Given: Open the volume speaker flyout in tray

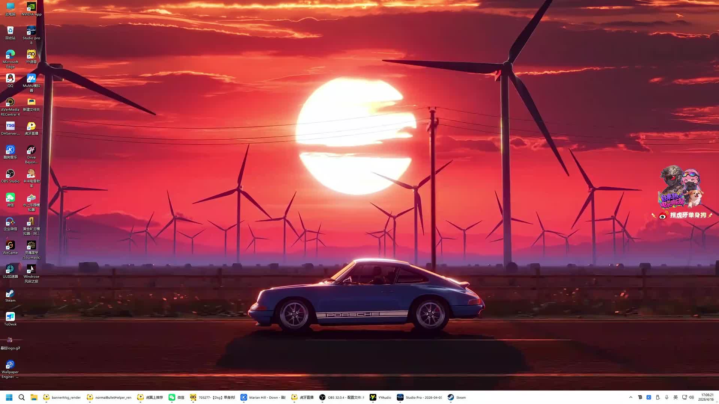Looking at the screenshot, I should point(691,397).
